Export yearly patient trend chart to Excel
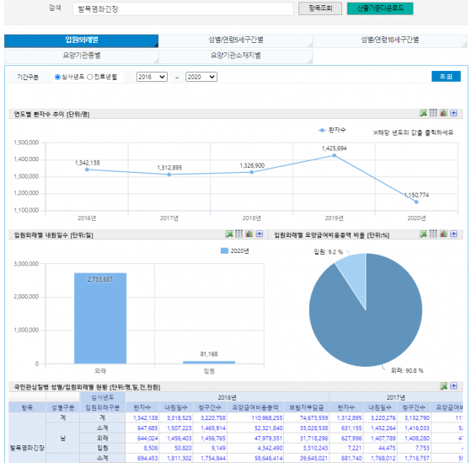The height and width of the screenshot is (463, 472). (x=423, y=113)
